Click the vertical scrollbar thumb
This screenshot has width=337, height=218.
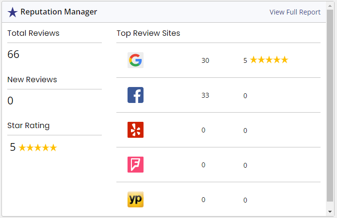[x=330, y=105]
